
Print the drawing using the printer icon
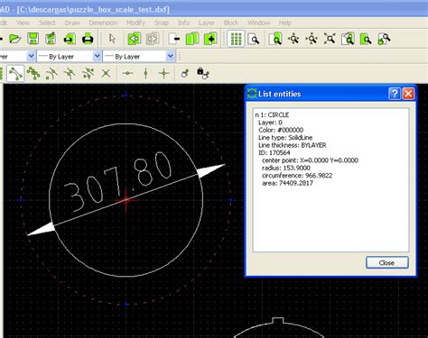pyautogui.click(x=88, y=39)
